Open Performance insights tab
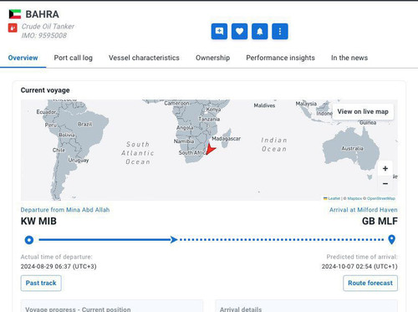418x312 pixels. [x=280, y=58]
